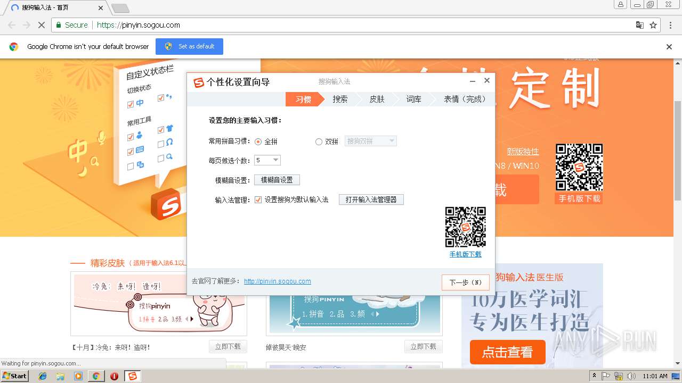Screen dimensions: 682x383
Task: Click the Sogou taskbar icon
Action: (x=132, y=376)
